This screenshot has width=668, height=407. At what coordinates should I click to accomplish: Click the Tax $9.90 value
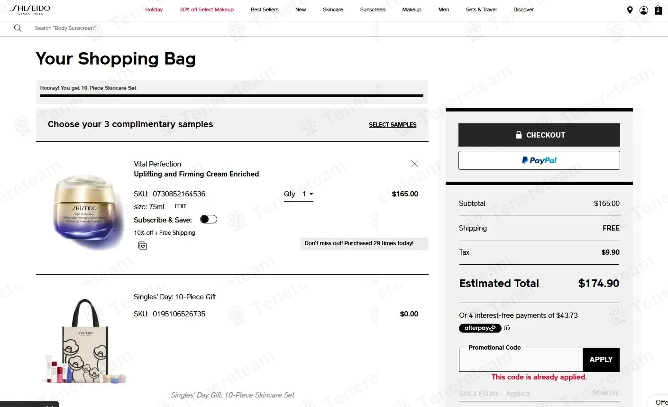point(610,252)
